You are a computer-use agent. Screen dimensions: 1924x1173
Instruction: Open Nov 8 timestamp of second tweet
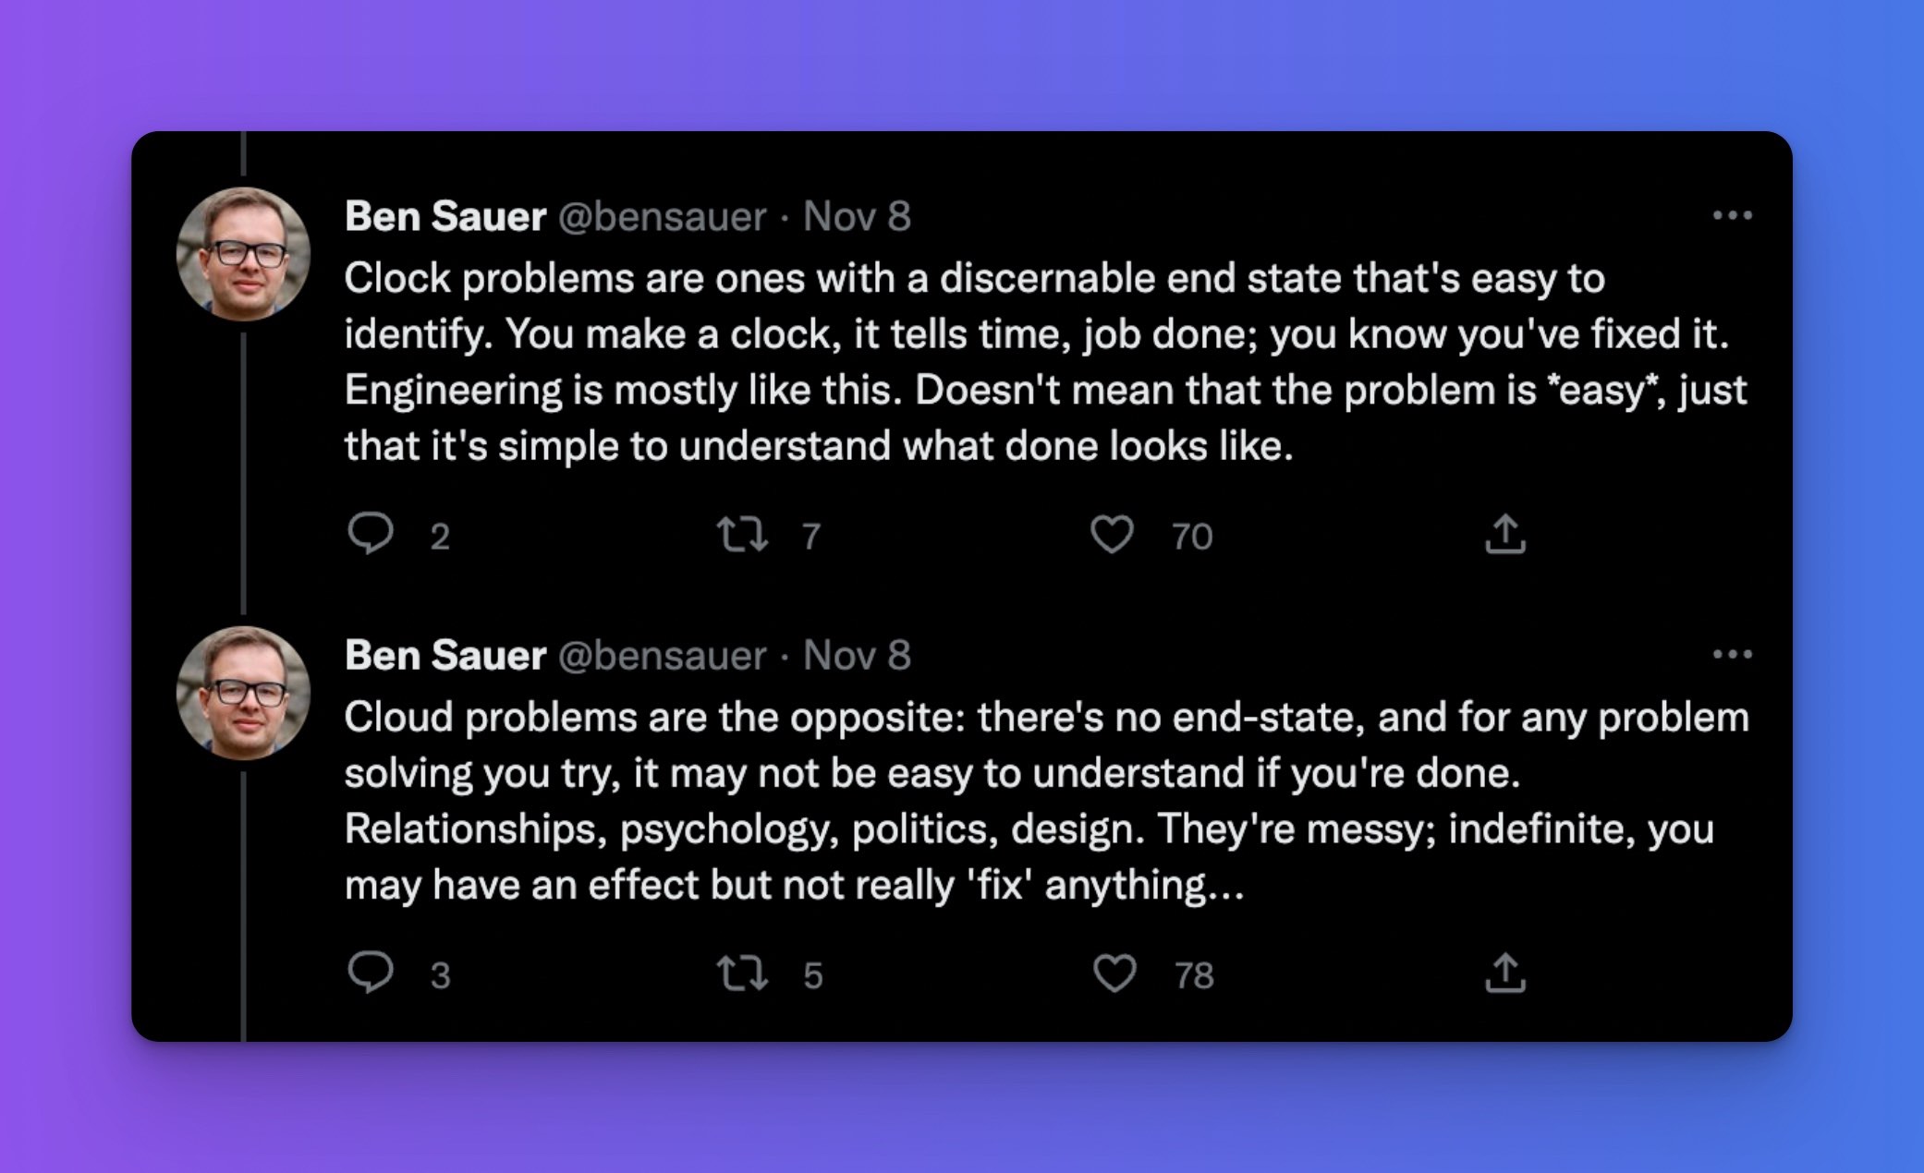[x=857, y=655]
